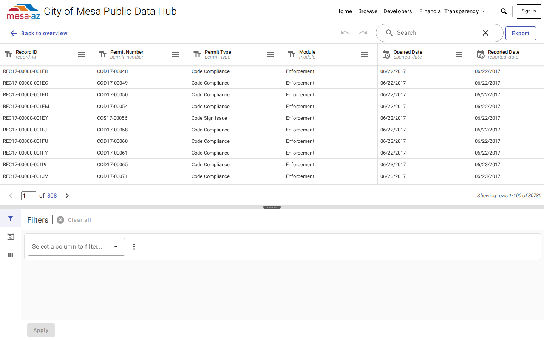
Task: Select cell REC17-00000-001FY
Action: [47, 153]
